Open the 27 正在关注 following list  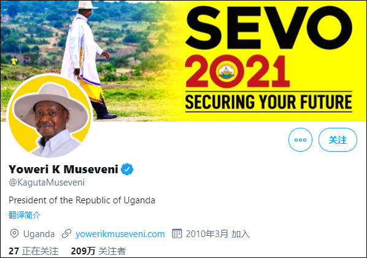pyautogui.click(x=34, y=251)
